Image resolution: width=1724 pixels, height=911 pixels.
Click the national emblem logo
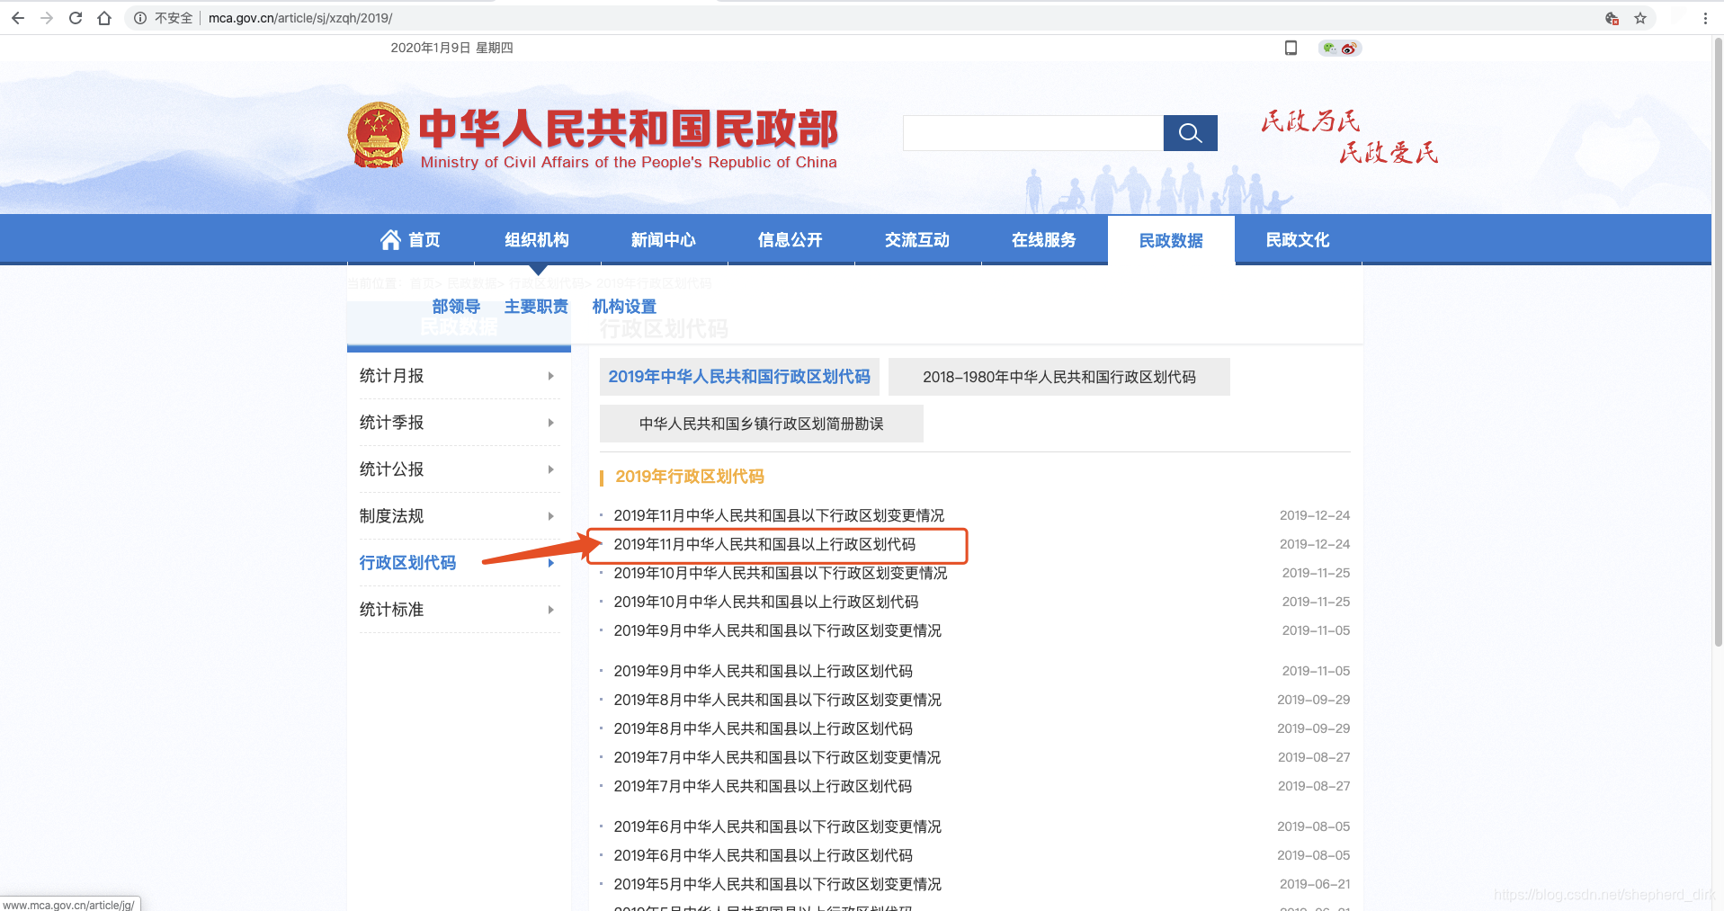[x=378, y=133]
